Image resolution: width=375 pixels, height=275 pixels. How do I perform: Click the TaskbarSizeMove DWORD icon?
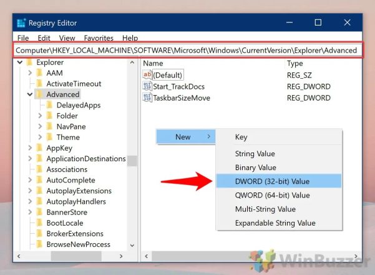point(147,97)
